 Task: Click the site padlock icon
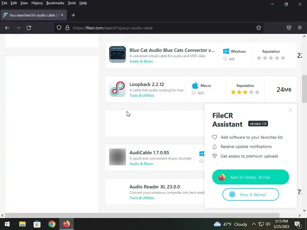point(67,28)
